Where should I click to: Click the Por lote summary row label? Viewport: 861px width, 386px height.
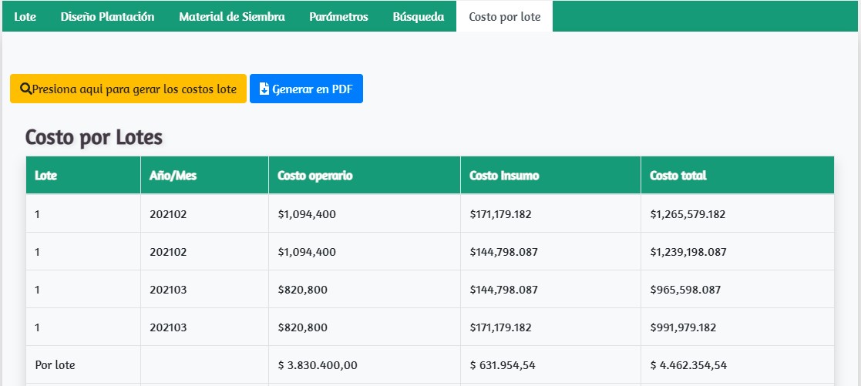pos(55,364)
